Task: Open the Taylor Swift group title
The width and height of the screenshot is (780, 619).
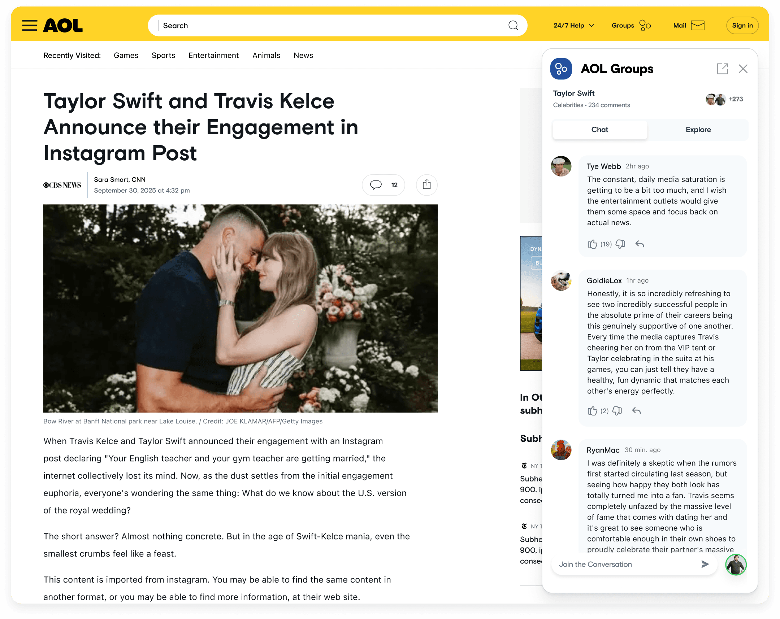Action: tap(573, 93)
